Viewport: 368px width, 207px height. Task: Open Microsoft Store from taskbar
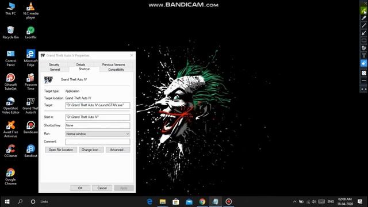[176, 202]
